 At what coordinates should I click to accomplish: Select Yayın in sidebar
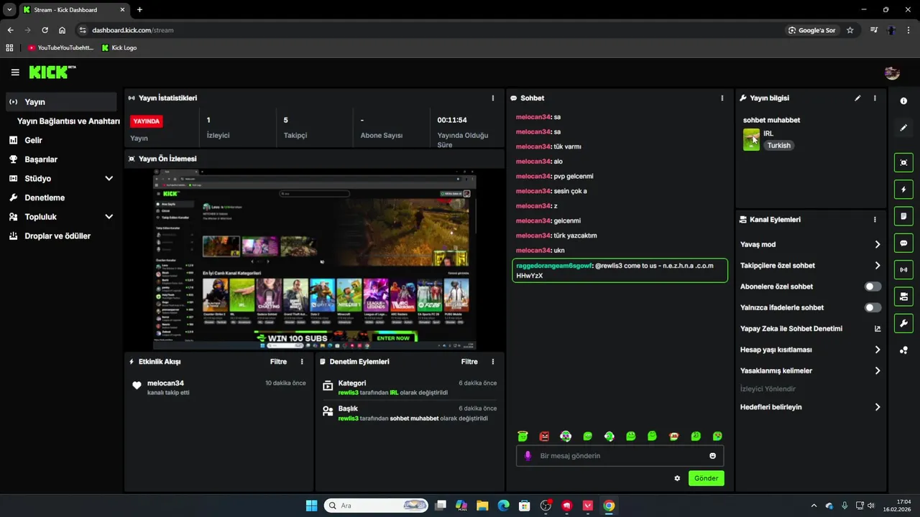click(61, 102)
